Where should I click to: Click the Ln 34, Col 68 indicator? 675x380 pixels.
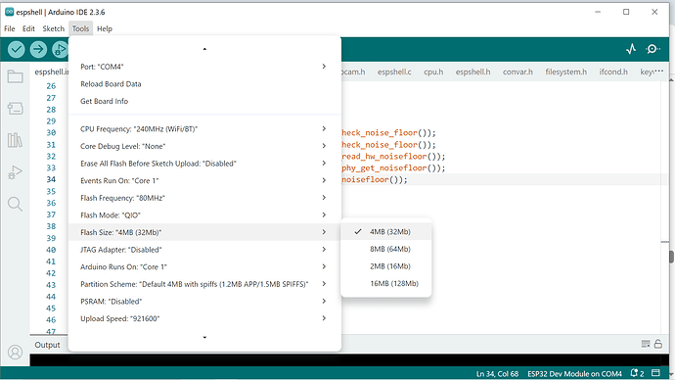pos(497,373)
